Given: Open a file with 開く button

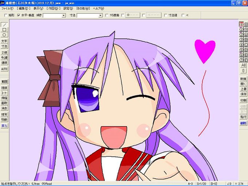Looking at the screenshot, I should coord(243,84).
